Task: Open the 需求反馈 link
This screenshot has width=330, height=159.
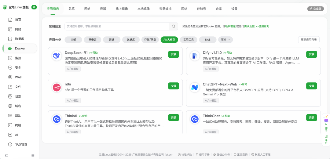Action: point(249,27)
